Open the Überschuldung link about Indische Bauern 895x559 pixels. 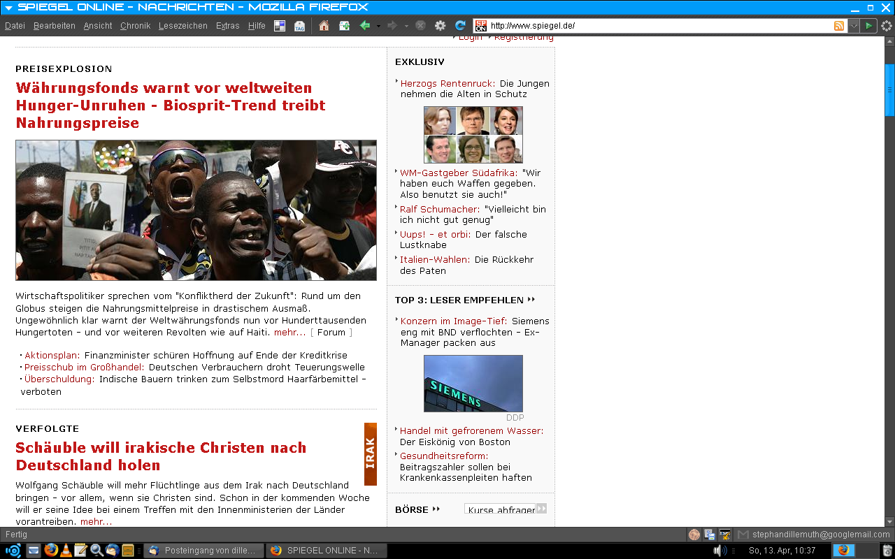59,379
